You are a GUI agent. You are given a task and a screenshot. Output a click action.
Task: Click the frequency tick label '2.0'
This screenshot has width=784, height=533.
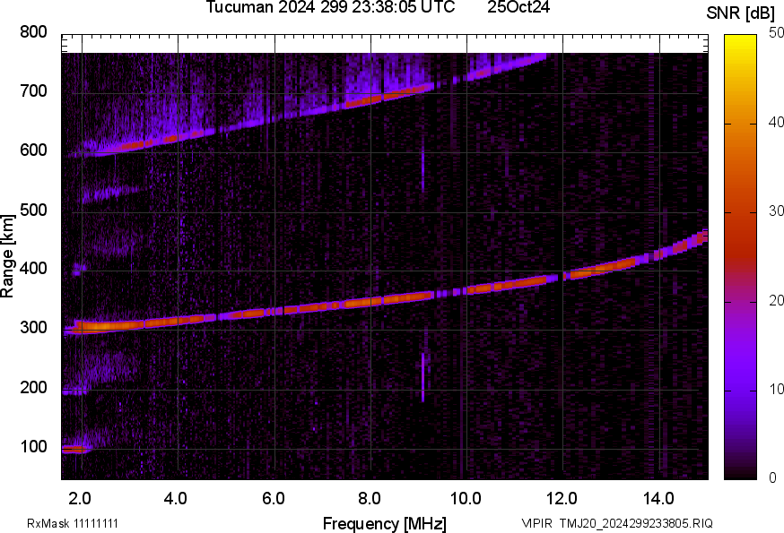(80, 499)
